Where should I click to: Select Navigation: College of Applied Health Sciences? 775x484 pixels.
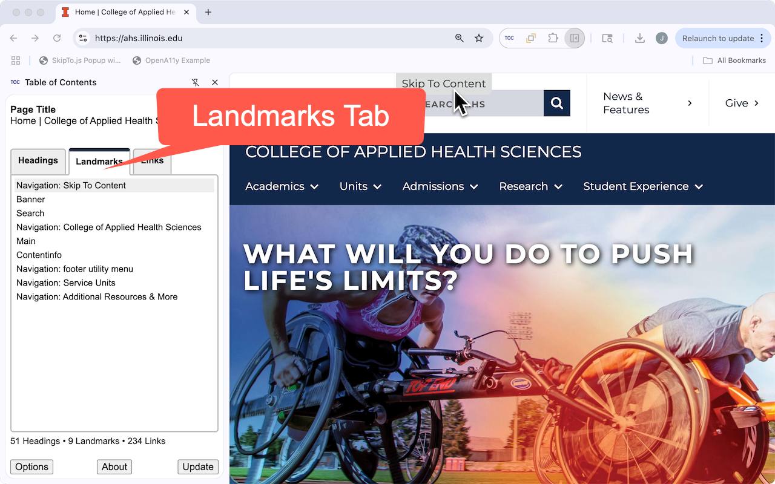114,227
